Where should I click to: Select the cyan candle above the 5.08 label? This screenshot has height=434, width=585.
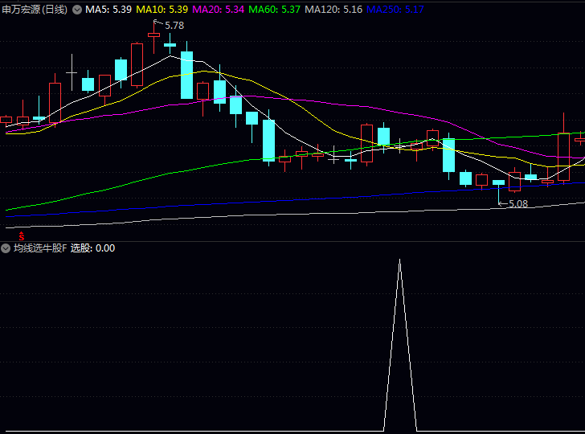[498, 183]
